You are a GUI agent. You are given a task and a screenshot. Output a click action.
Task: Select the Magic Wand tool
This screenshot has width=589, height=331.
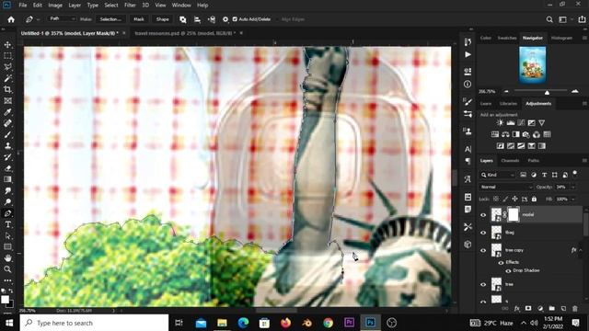[7, 78]
